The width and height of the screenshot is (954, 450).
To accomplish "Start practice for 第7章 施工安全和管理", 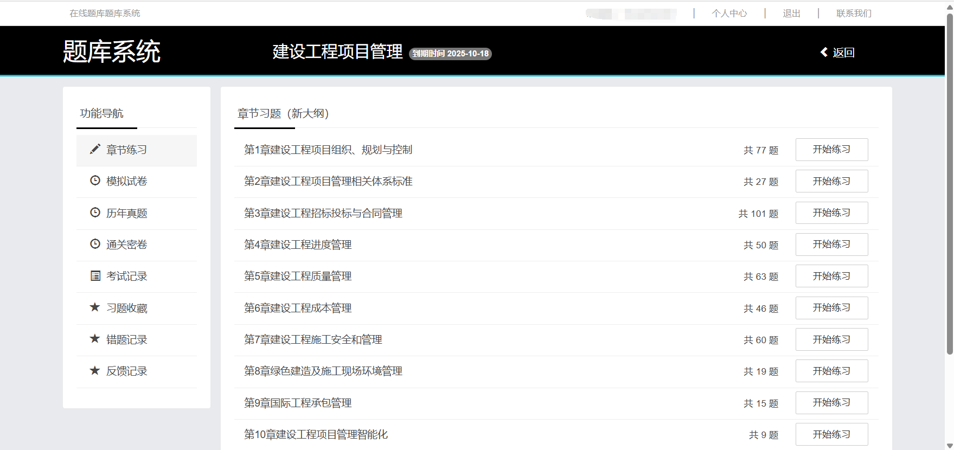I will [x=831, y=339].
